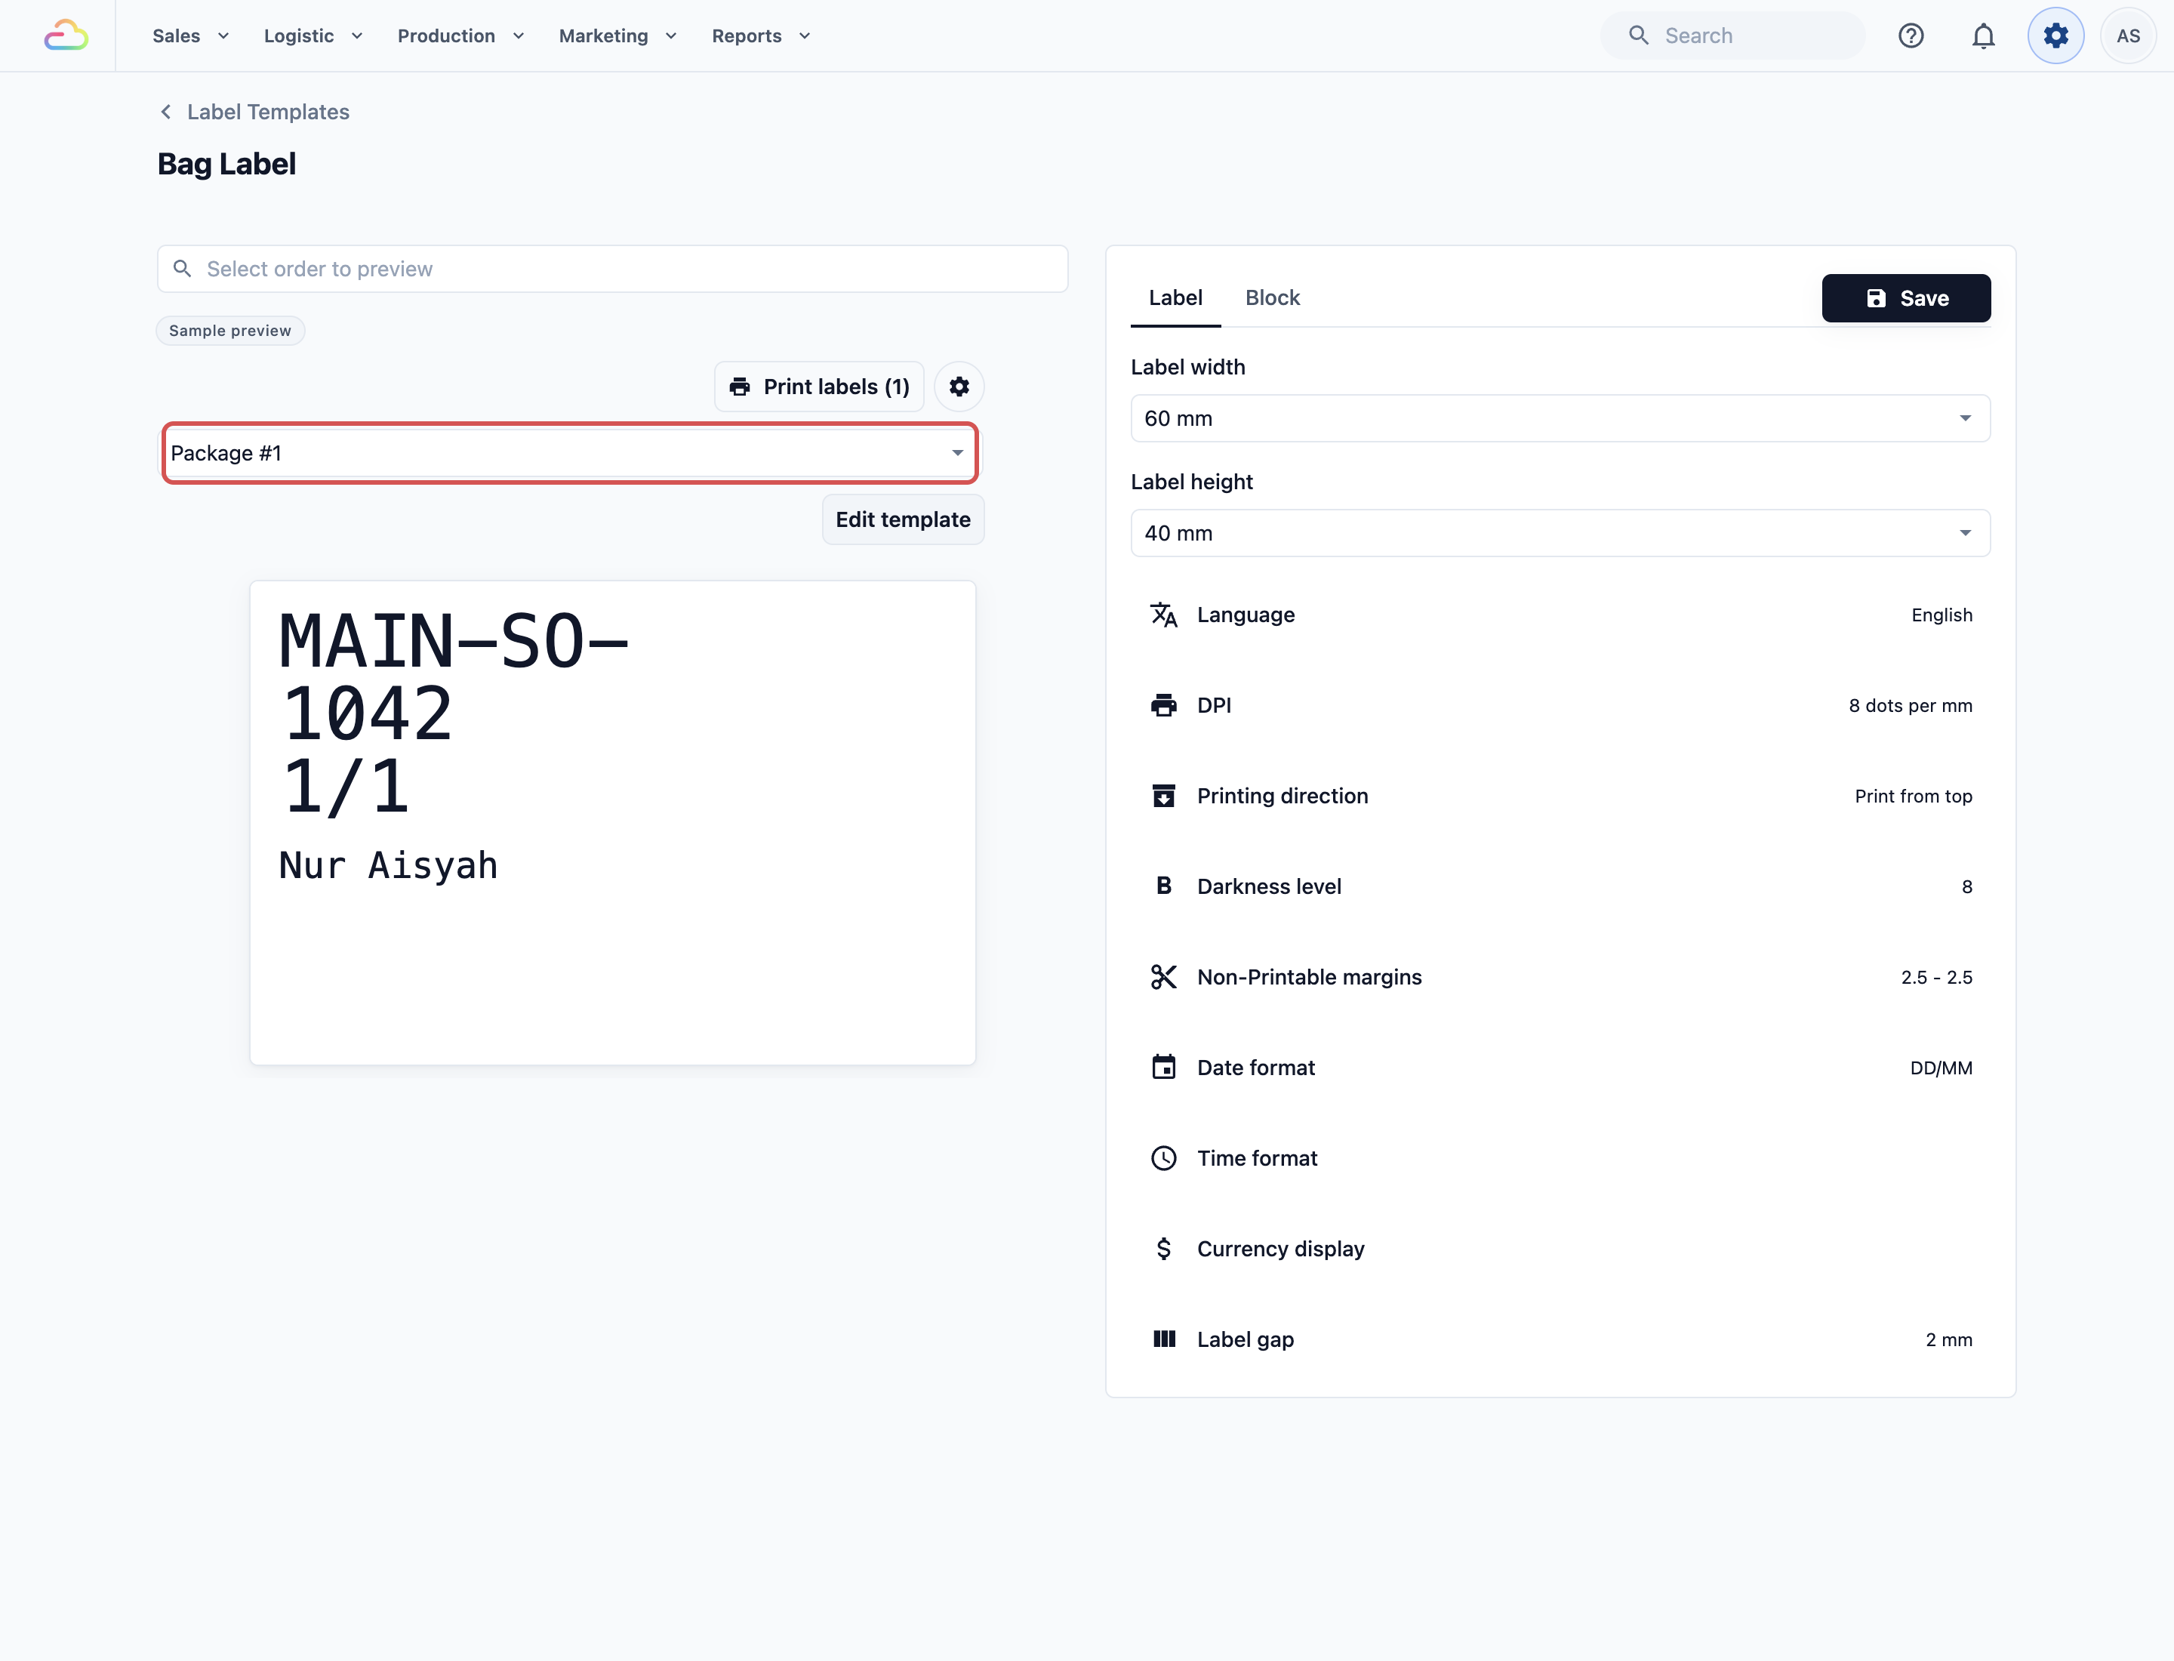Open the notifications bell
This screenshot has width=2174, height=1661.
1982,35
